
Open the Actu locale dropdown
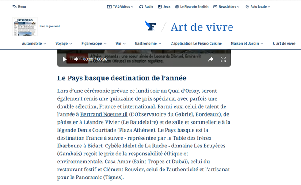[x=257, y=7]
